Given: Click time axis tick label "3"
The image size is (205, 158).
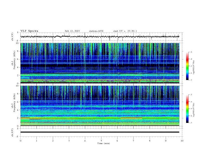Looking at the screenshot, I should [69, 141].
